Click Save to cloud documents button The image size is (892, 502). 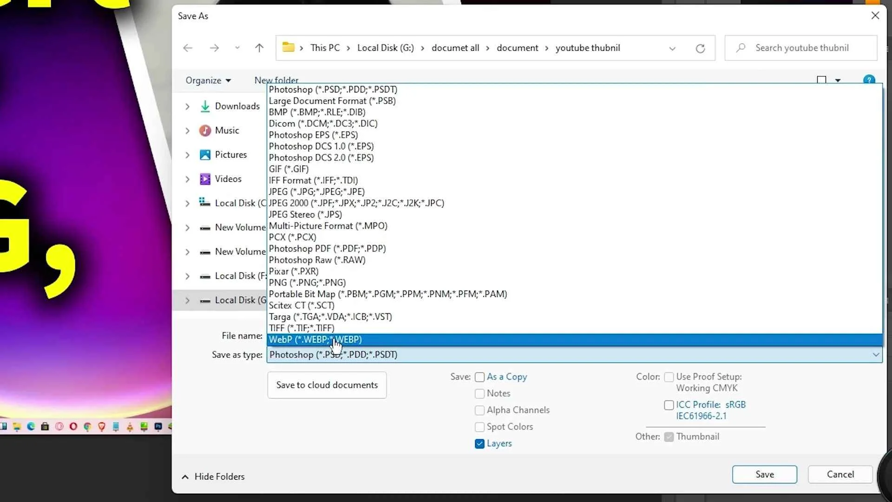(x=327, y=385)
